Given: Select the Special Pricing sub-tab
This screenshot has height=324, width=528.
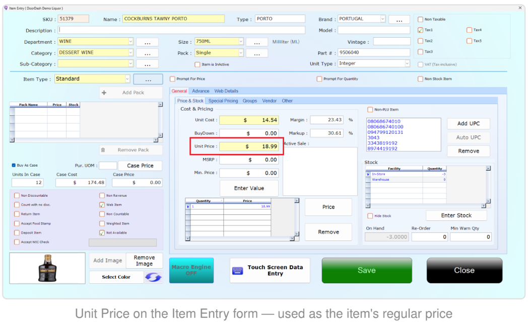Looking at the screenshot, I should click(x=223, y=101).
